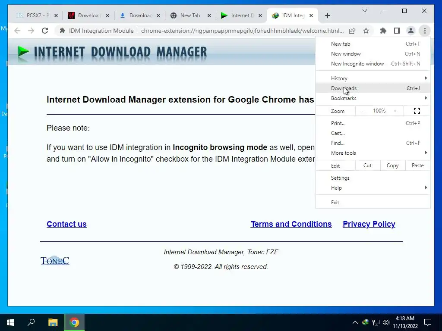This screenshot has width=442, height=331.
Task: Toggle the Chrome side panel icon
Action: [397, 31]
